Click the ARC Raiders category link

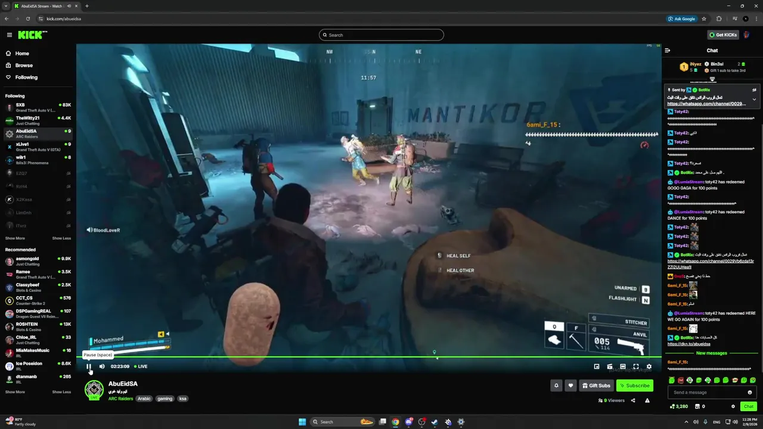(120, 399)
